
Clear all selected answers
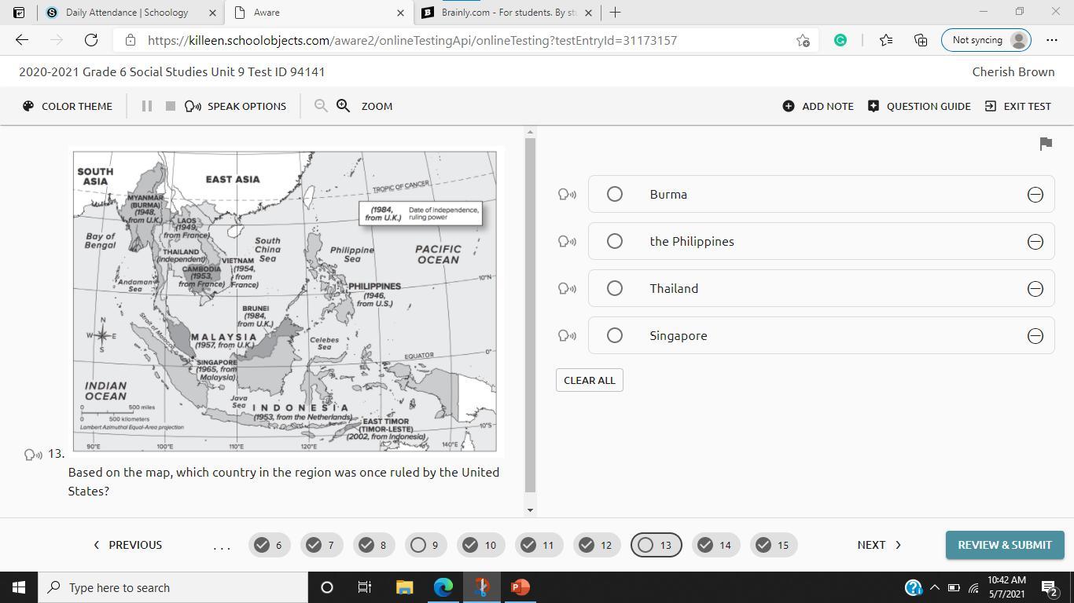pos(590,380)
